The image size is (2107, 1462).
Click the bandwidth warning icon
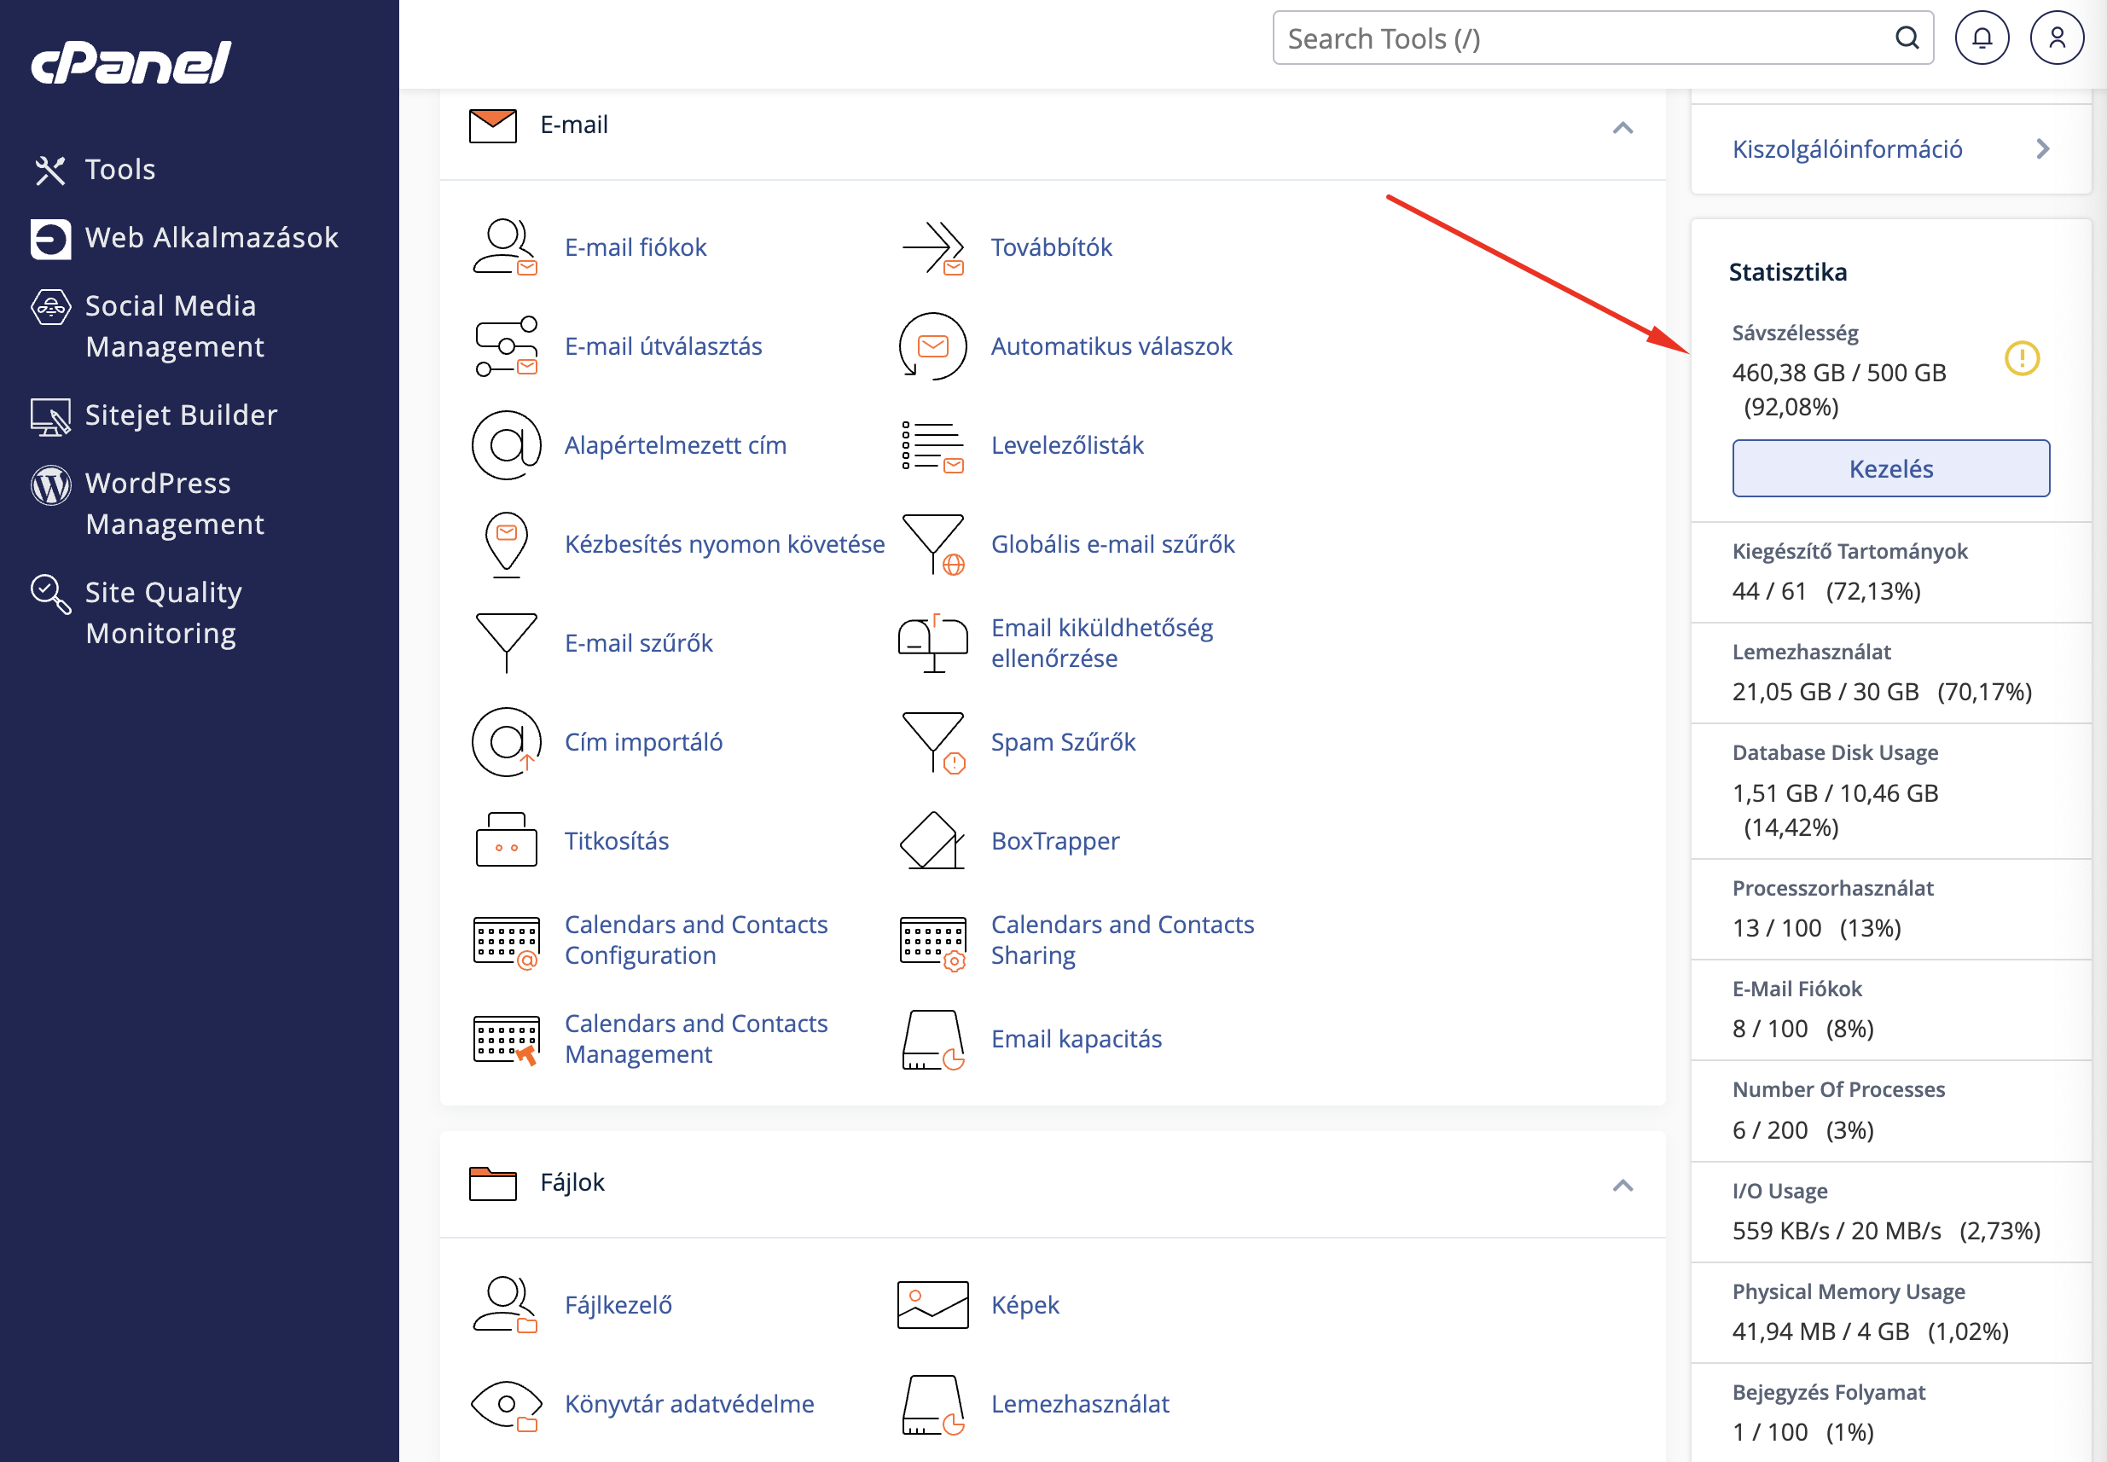(2022, 358)
